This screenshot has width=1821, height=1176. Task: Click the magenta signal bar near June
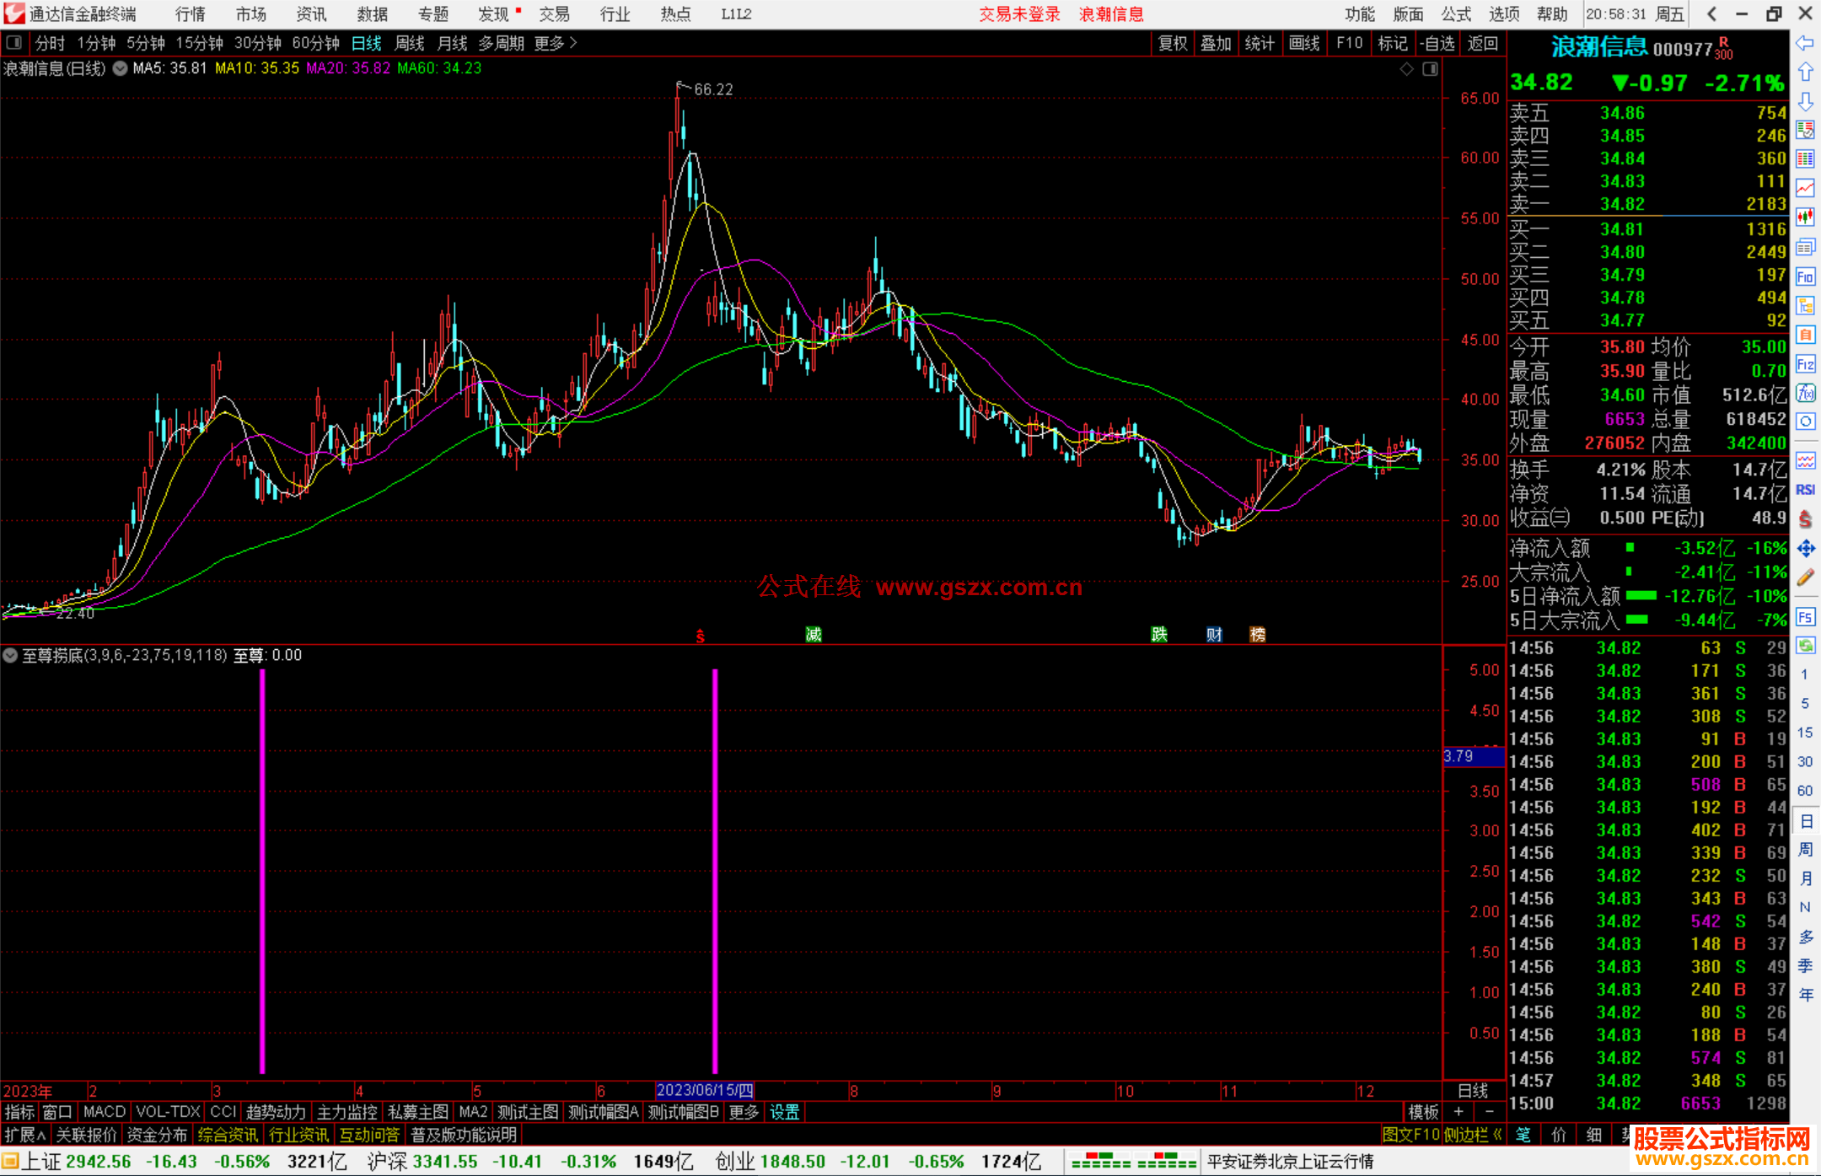tap(715, 868)
